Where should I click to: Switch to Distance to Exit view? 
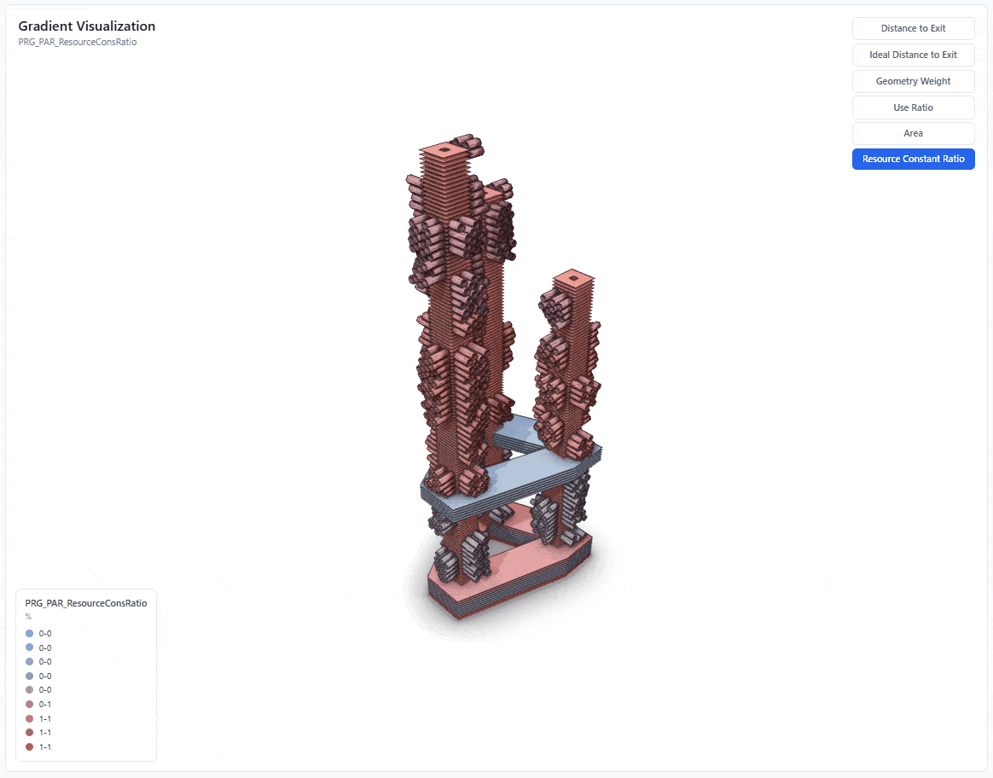pyautogui.click(x=913, y=28)
